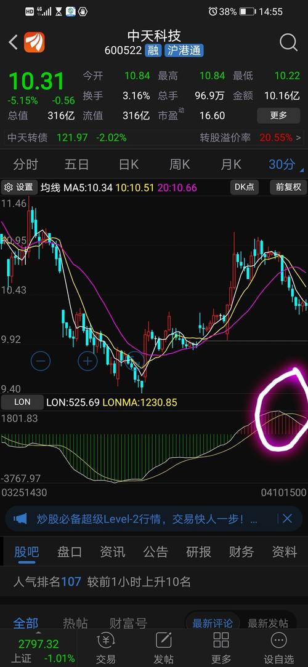
Task: Open the orange Eastmoney logo icon
Action: click(x=34, y=42)
